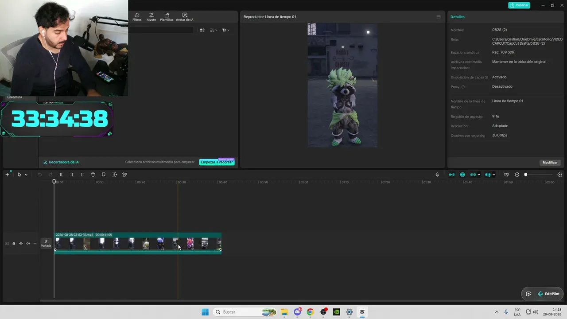
Task: Hide the main video track
Action: click(21, 243)
